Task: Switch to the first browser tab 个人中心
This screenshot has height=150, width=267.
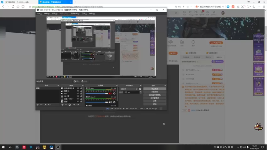Action: (x=18, y=2)
